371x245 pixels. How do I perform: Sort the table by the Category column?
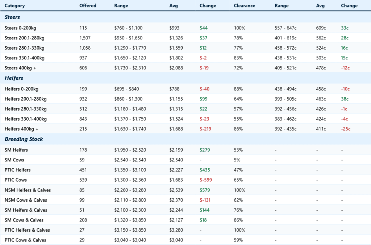[x=14, y=6]
